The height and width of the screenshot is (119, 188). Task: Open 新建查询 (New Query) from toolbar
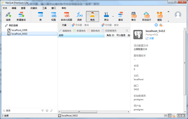point(21,16)
